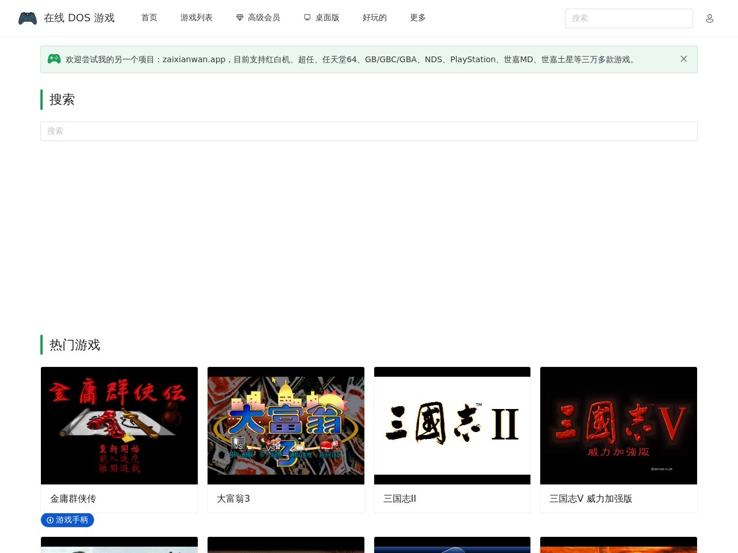Dismiss the welcome banner with X icon
The width and height of the screenshot is (738, 553).
[683, 59]
